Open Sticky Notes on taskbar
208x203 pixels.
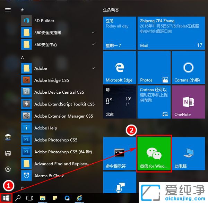(55, 198)
